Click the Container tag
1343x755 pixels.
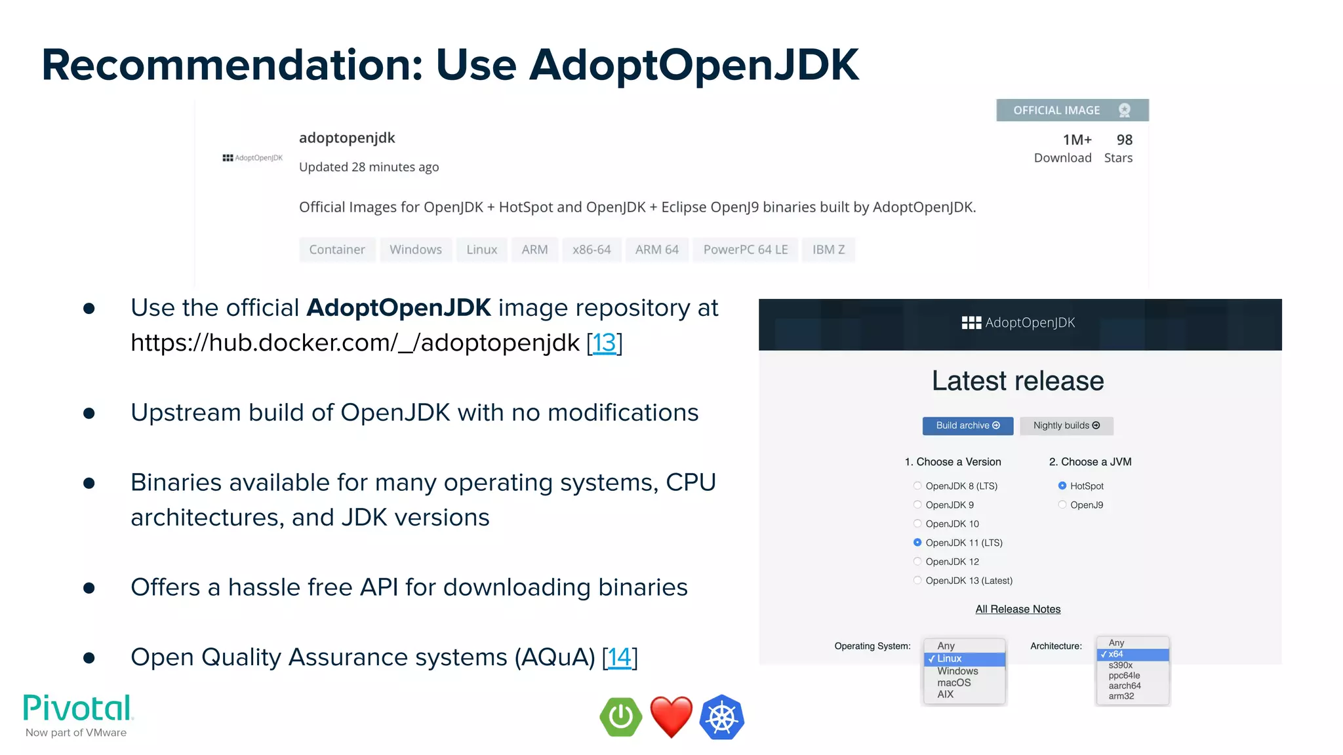(337, 250)
